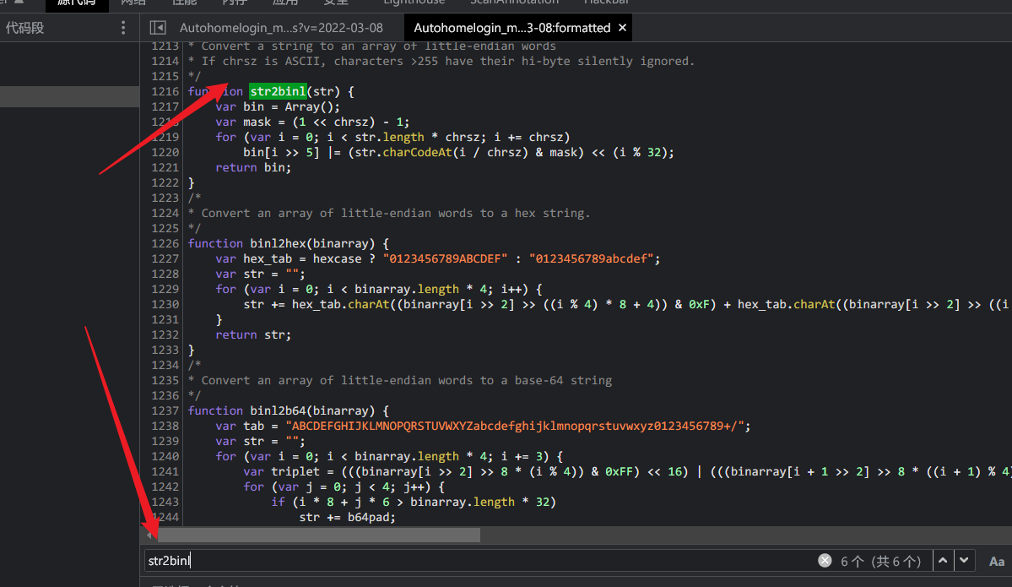This screenshot has width=1012, height=587.
Task: Toggle Aa match case option
Action: point(997,561)
